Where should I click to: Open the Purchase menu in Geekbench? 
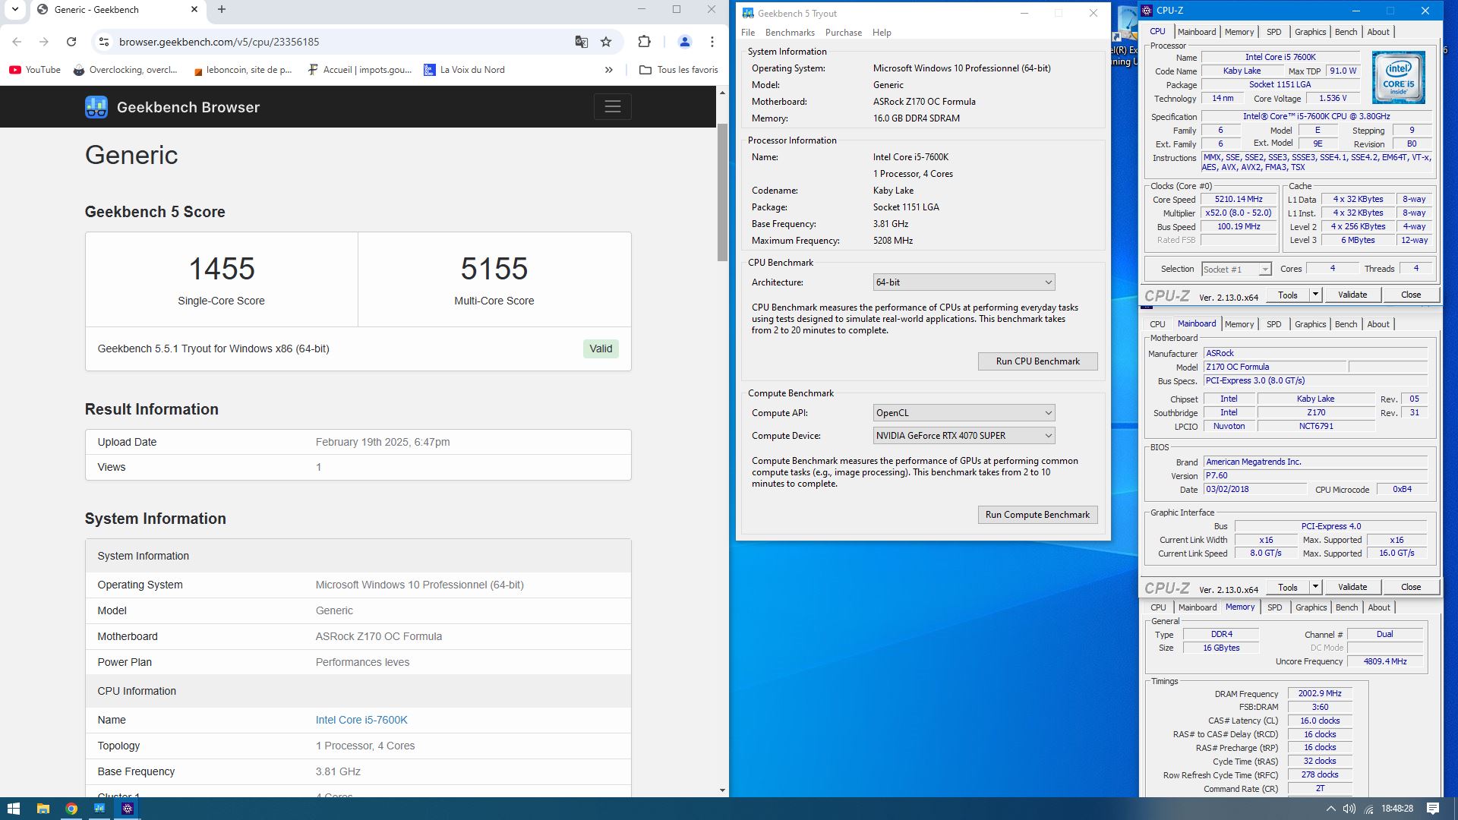pyautogui.click(x=844, y=33)
